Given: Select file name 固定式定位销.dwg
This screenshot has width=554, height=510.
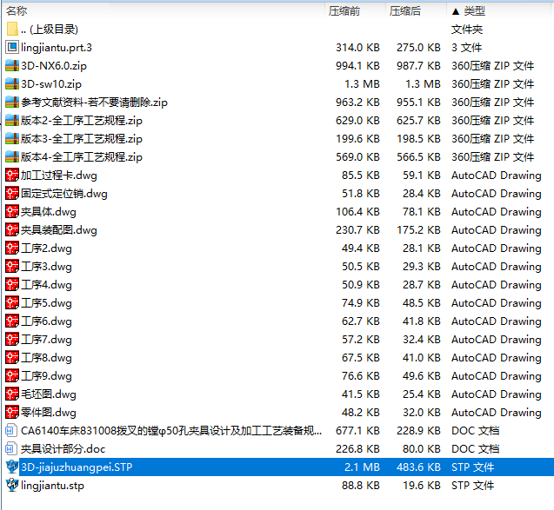Looking at the screenshot, I should tap(64, 194).
